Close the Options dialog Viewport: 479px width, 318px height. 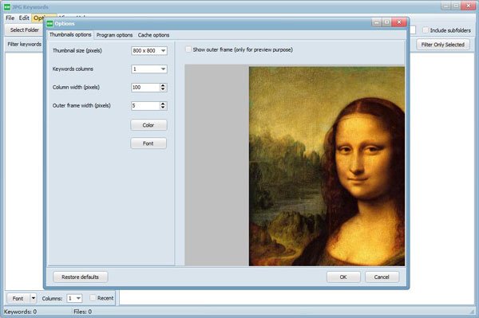click(x=399, y=22)
